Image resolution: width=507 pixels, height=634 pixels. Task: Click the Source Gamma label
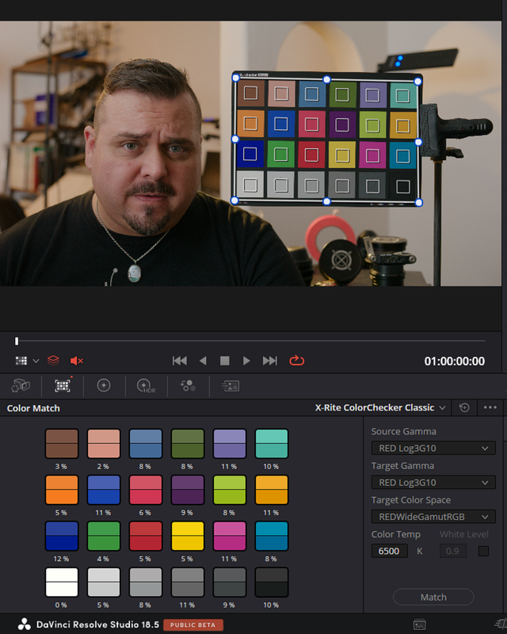[x=403, y=431]
